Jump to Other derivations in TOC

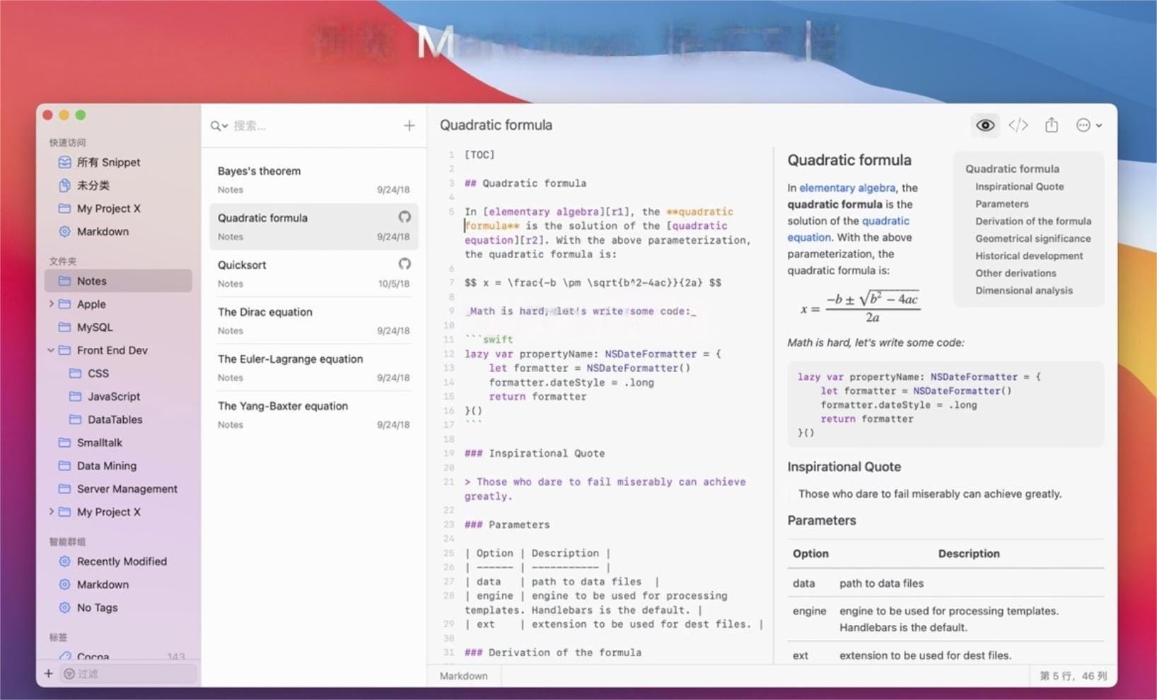[1016, 273]
